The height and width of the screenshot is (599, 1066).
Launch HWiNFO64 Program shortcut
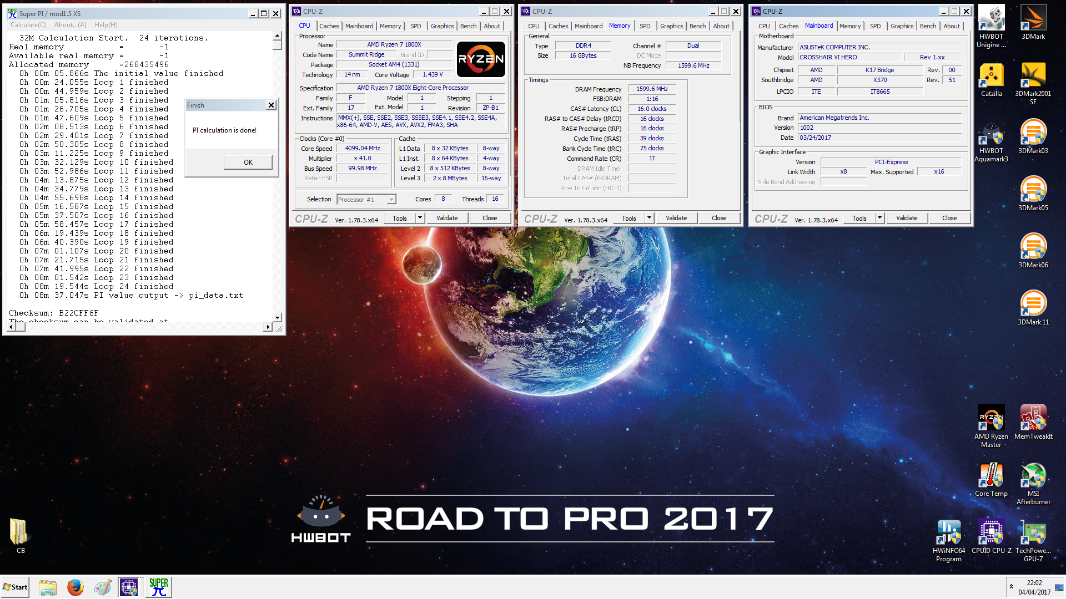[949, 541]
